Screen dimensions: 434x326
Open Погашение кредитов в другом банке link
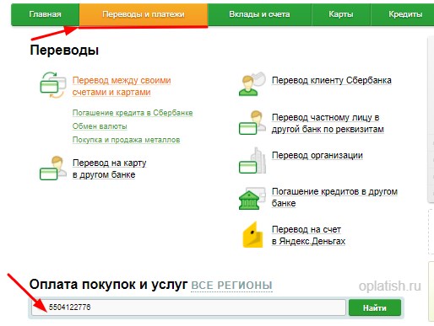point(334,197)
